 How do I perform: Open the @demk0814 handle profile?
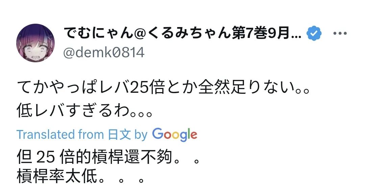[104, 52]
